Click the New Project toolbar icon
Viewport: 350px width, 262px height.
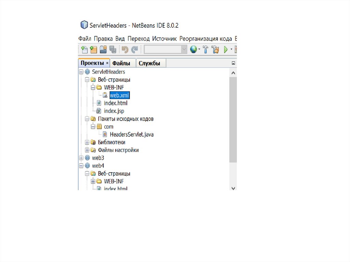point(93,50)
